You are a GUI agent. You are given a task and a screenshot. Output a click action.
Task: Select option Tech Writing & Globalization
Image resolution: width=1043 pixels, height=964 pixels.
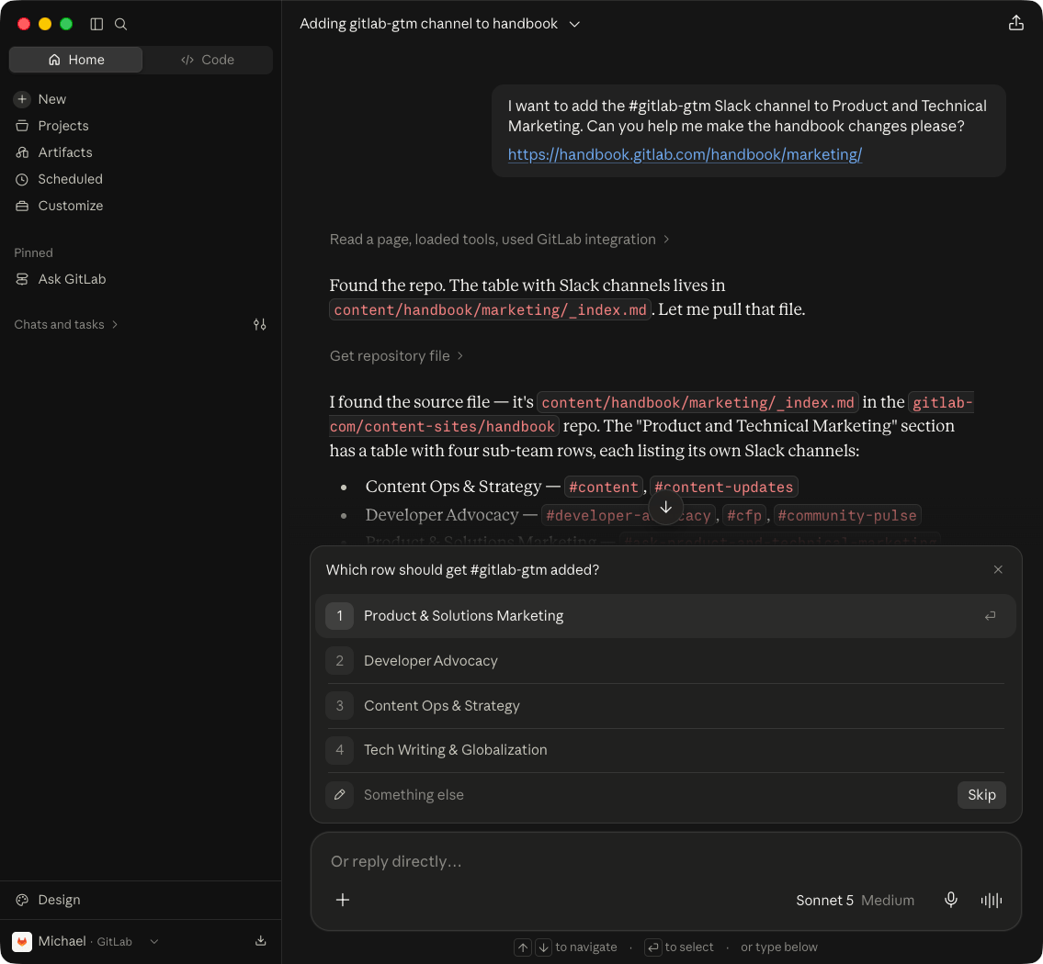click(665, 750)
